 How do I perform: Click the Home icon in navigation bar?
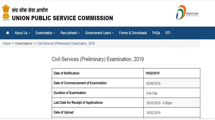click(8, 33)
